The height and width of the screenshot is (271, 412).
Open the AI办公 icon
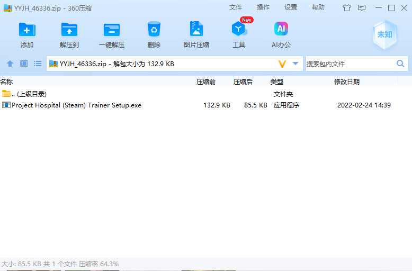[281, 29]
